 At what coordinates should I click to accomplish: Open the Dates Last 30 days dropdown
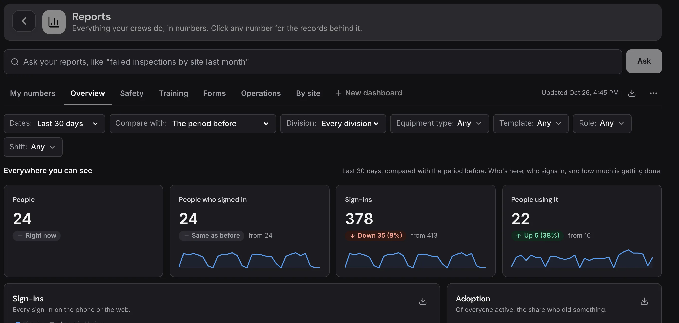(x=54, y=124)
